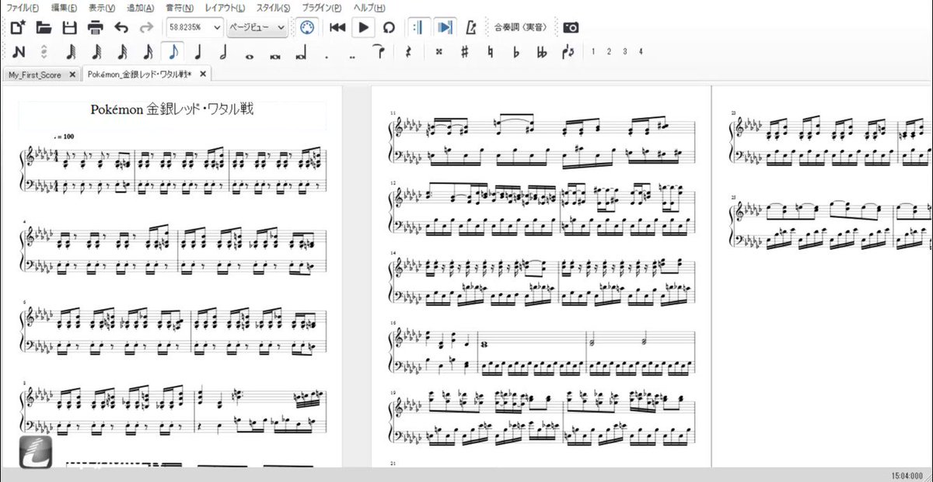933x482 pixels.
Task: Click the greyed-out redo arrow icon
Action: pyautogui.click(x=146, y=28)
